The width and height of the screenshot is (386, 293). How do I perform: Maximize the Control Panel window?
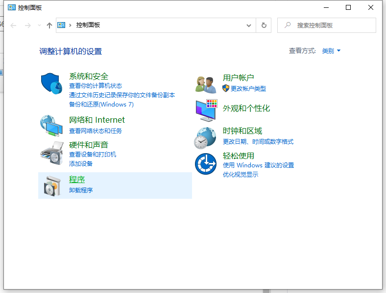point(348,7)
